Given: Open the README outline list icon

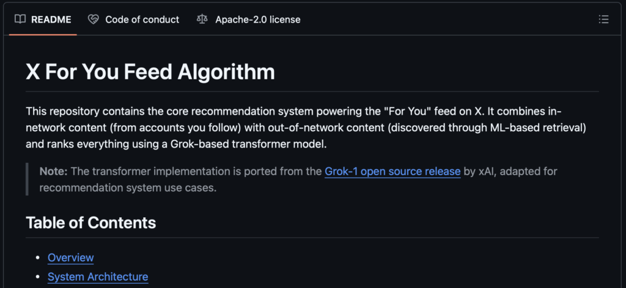Looking at the screenshot, I should [x=603, y=20].
